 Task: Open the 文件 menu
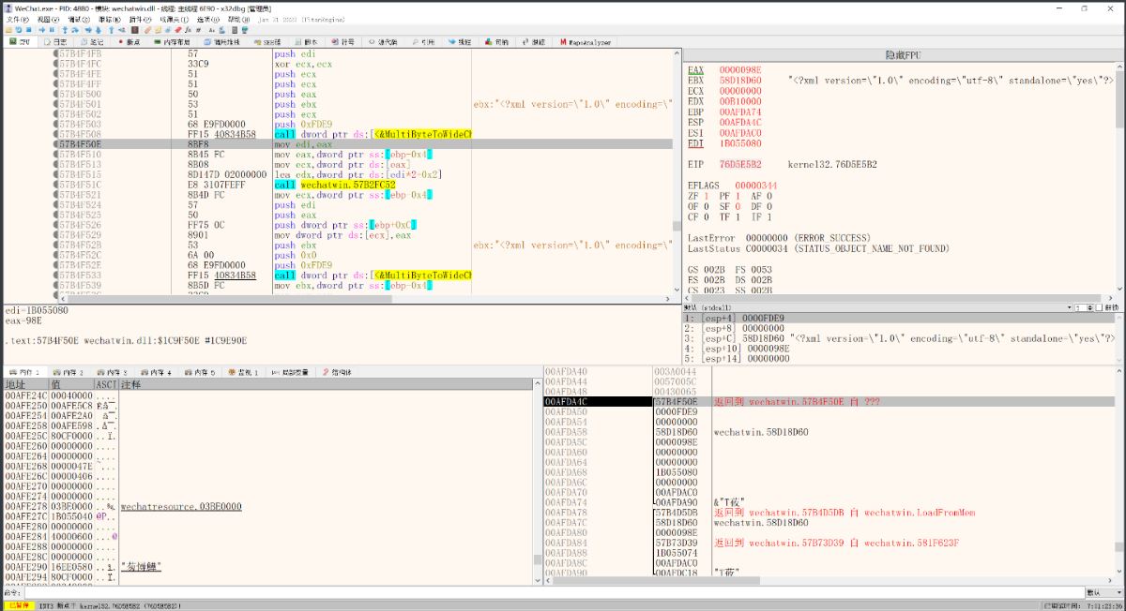point(19,19)
